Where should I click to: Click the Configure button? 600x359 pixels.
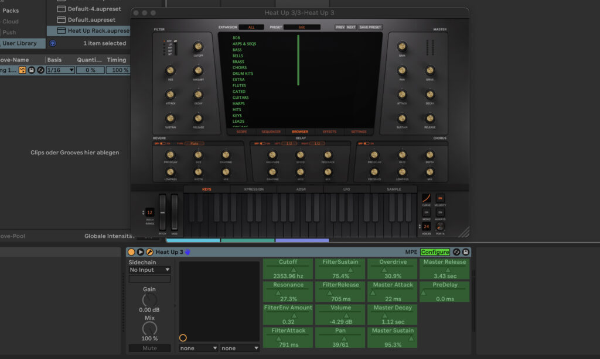click(x=435, y=252)
